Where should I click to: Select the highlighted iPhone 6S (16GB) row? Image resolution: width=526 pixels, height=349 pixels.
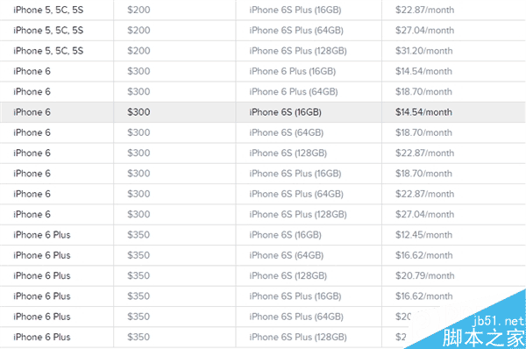click(x=263, y=112)
